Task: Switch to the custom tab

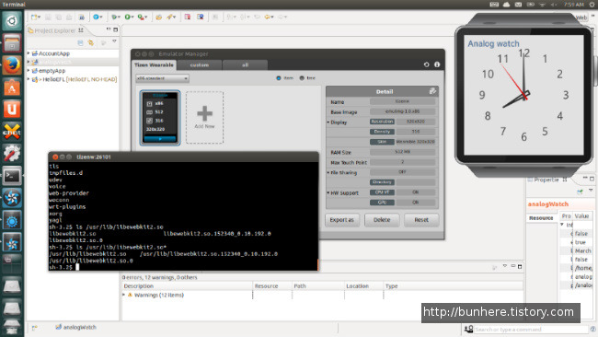Action: click(x=200, y=64)
